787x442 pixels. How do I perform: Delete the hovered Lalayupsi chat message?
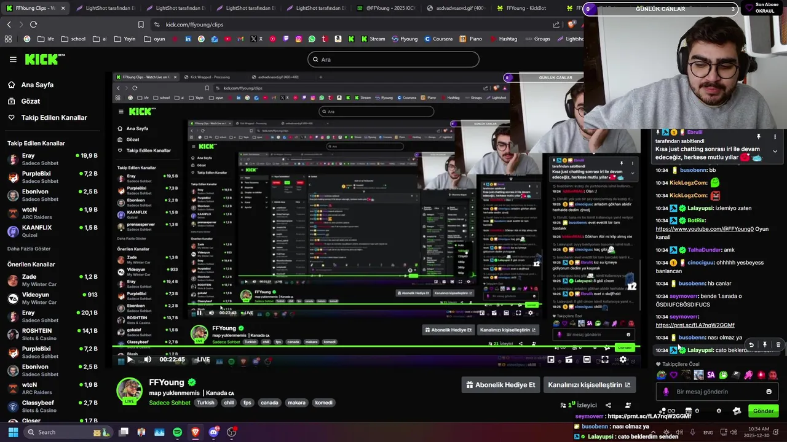pyautogui.click(x=778, y=345)
